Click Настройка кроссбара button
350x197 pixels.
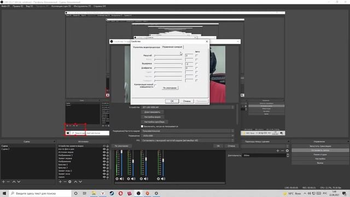click(x=154, y=122)
